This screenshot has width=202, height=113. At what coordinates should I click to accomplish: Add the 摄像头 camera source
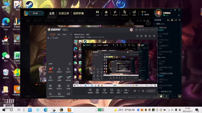pyautogui.click(x=97, y=91)
